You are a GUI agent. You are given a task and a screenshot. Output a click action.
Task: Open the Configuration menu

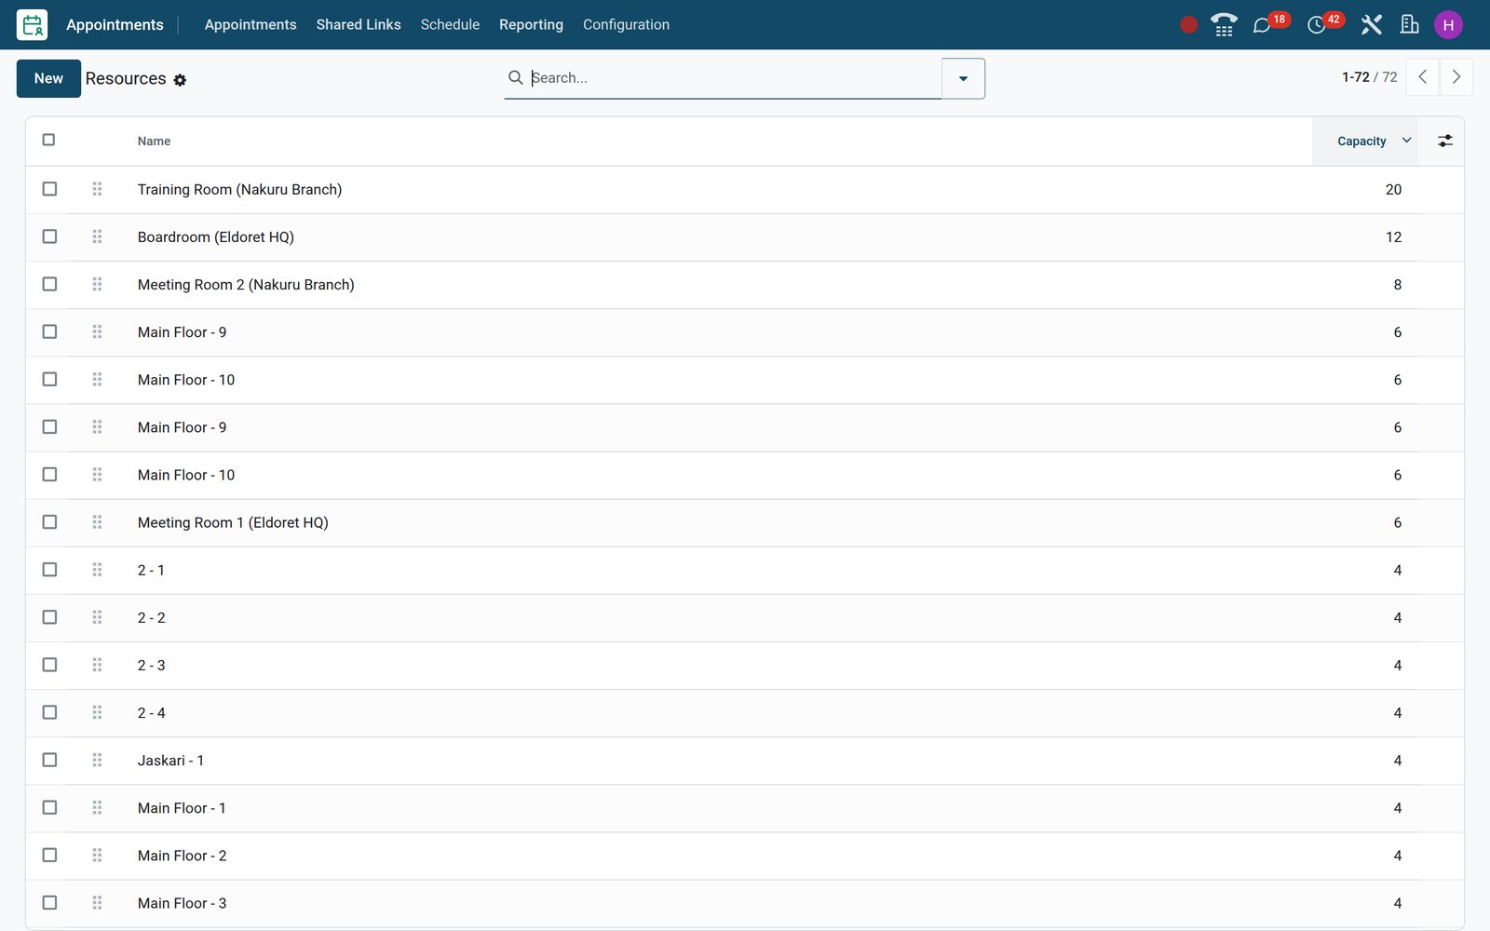626,25
